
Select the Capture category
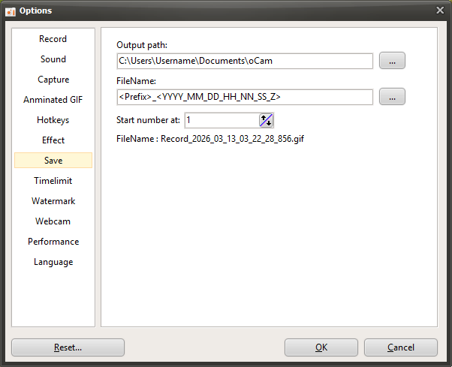(53, 80)
